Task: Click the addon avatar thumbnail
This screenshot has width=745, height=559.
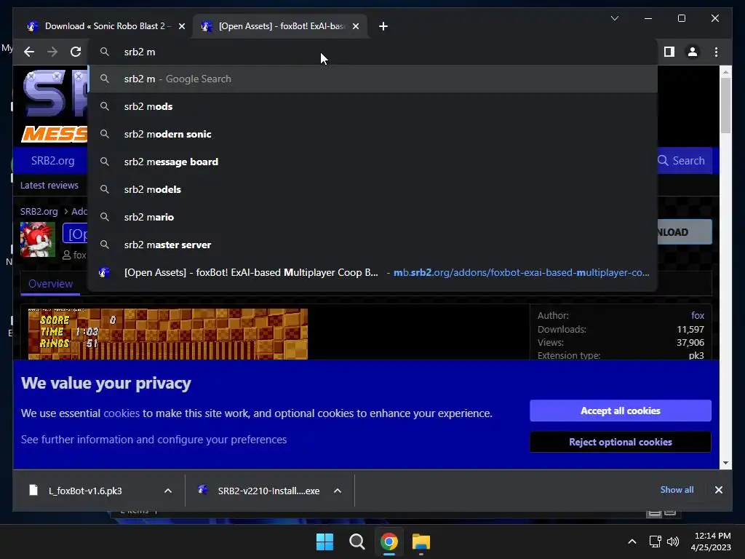Action: (x=38, y=239)
